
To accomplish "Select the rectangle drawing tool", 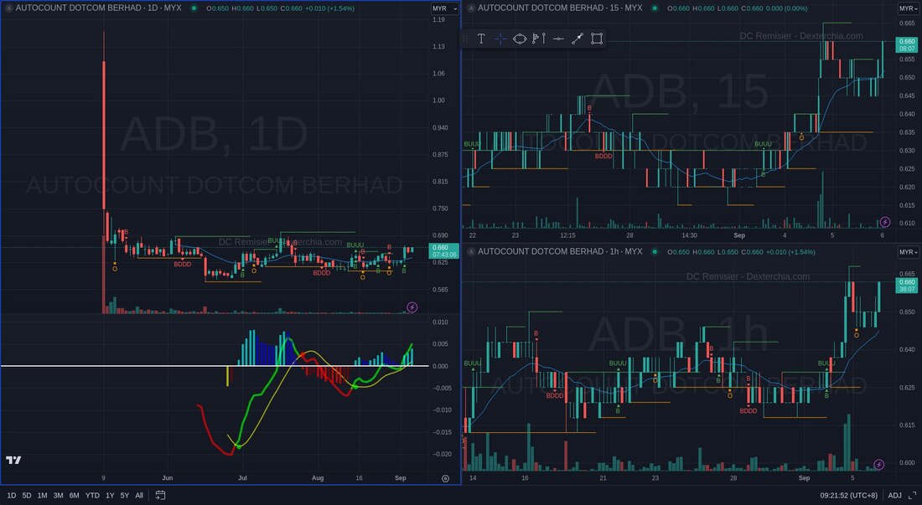I will tap(597, 39).
